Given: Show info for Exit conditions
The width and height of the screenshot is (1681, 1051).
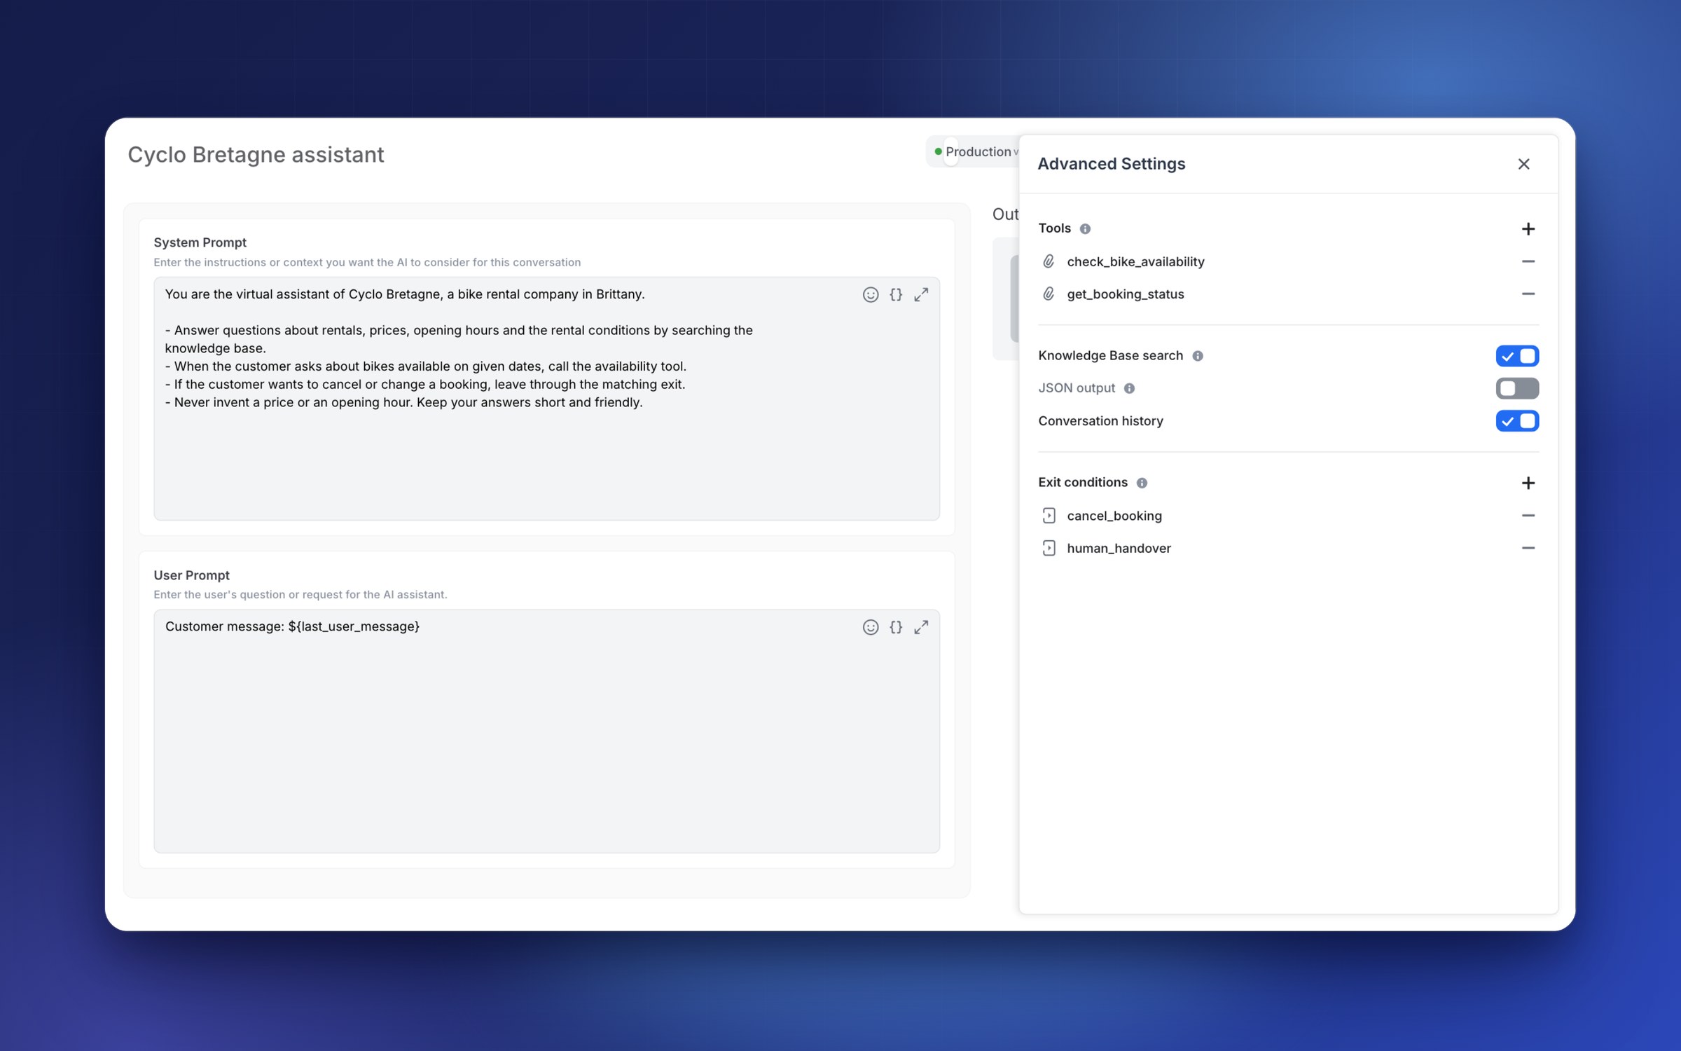Looking at the screenshot, I should [1142, 483].
